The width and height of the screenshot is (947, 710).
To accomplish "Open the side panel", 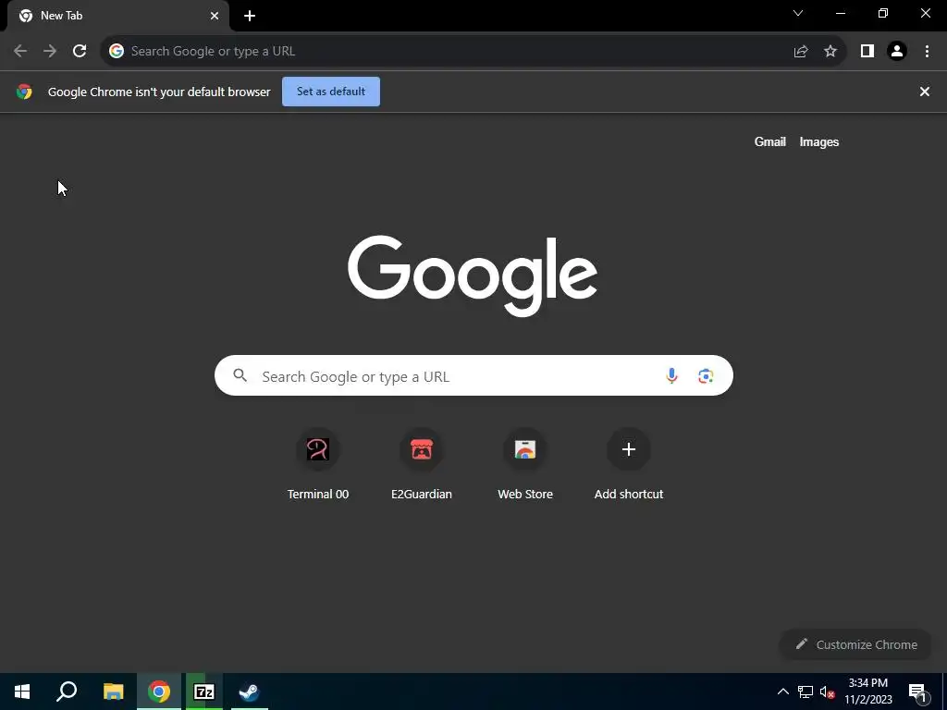I will pos(867,52).
